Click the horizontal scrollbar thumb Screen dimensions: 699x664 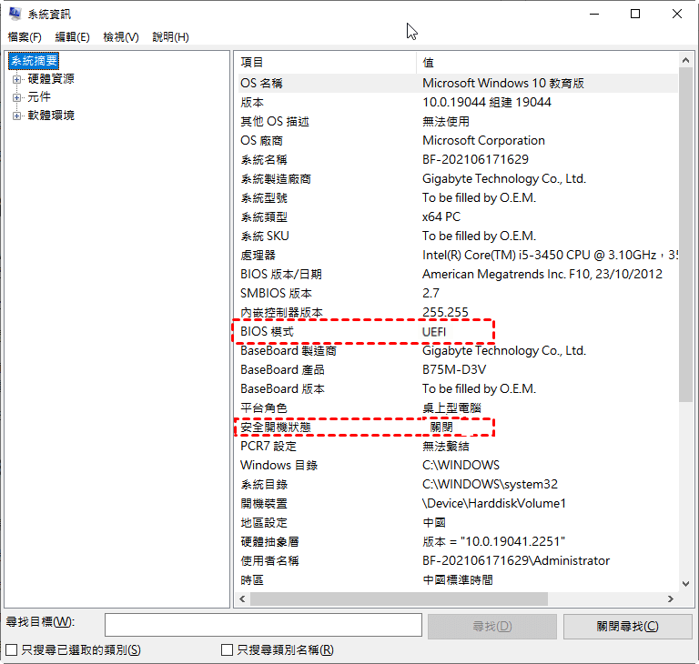pyautogui.click(x=399, y=599)
